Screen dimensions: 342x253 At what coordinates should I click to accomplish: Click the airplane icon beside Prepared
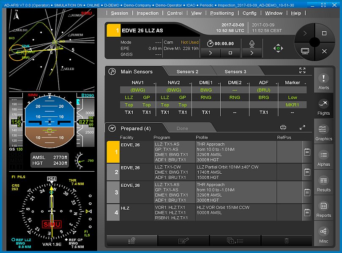tap(112, 128)
